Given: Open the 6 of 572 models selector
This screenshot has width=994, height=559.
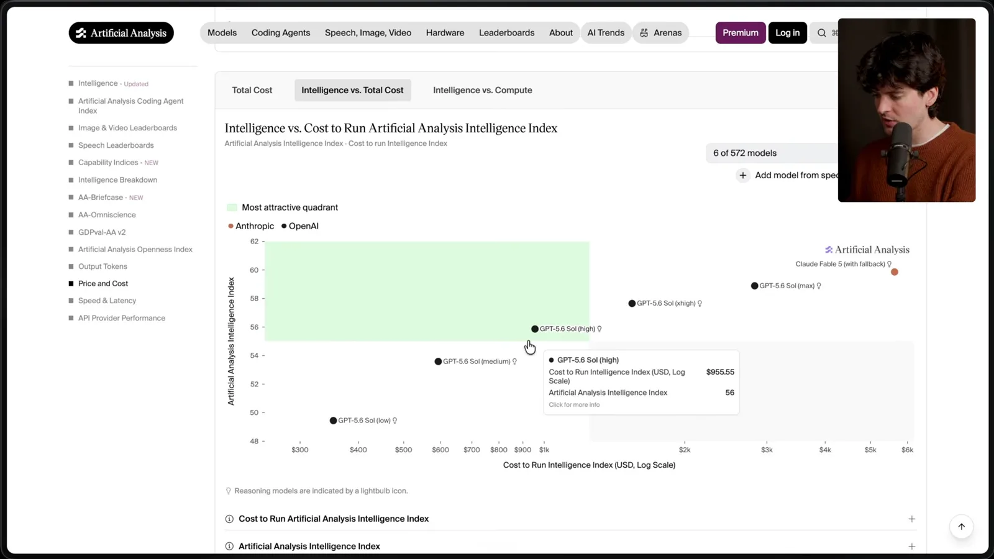Looking at the screenshot, I should tap(772, 153).
